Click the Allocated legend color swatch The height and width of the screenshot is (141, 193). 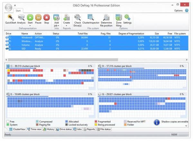tap(67, 121)
